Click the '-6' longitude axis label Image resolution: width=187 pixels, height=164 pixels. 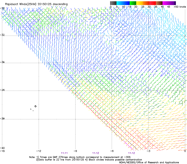[x=112, y=151]
